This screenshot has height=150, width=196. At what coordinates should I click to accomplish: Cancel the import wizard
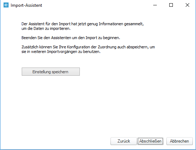click(180, 141)
